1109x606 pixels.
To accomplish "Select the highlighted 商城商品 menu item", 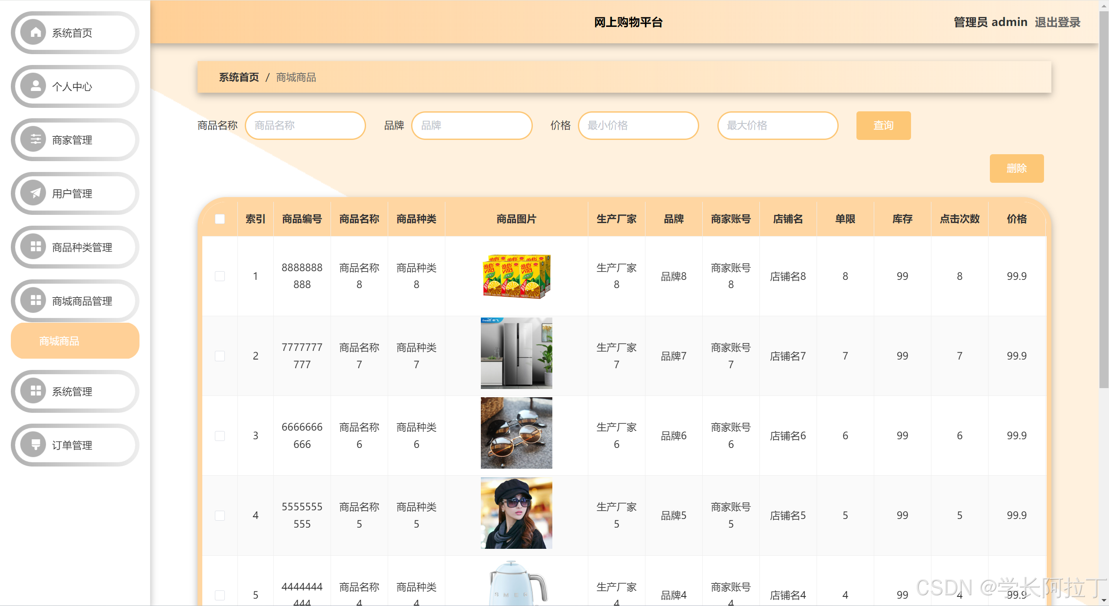I will 75,340.
